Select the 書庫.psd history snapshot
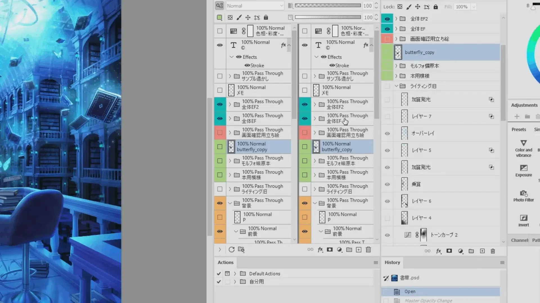This screenshot has width=540, height=303. (440, 278)
